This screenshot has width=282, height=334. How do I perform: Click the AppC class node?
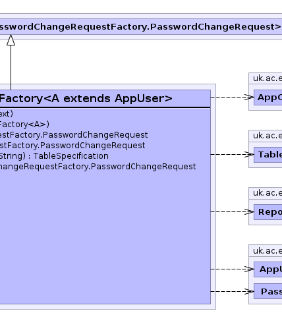click(x=268, y=97)
